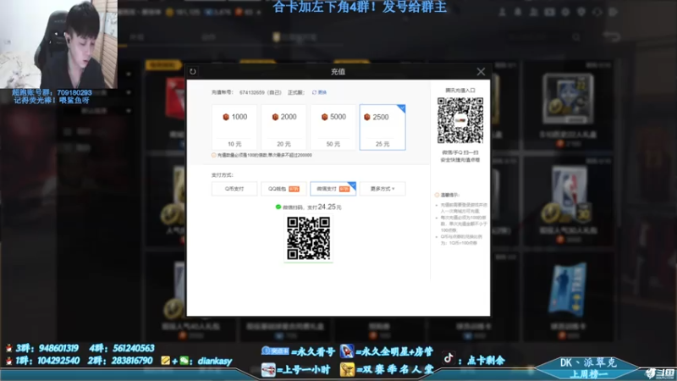Choose QQ钱包 payment method
The width and height of the screenshot is (677, 381).
[x=283, y=189]
